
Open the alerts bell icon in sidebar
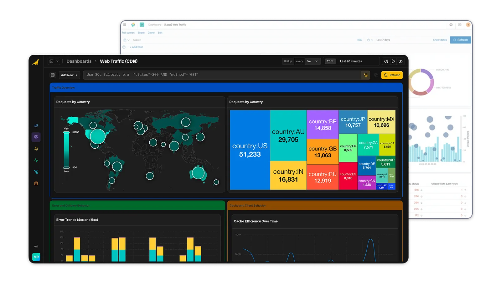click(x=36, y=149)
